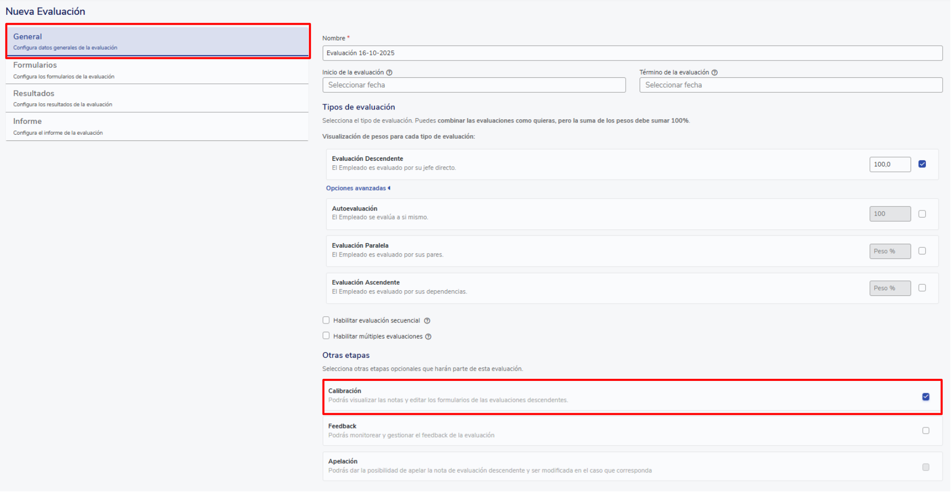Viewport: 952px width, 494px height.
Task: Switch to the Formularios tab
Action: point(157,70)
